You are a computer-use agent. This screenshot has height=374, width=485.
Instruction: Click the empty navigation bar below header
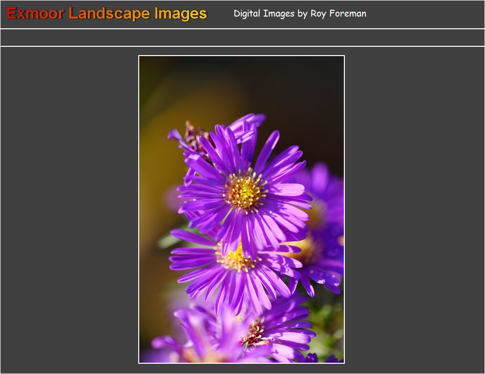242,38
